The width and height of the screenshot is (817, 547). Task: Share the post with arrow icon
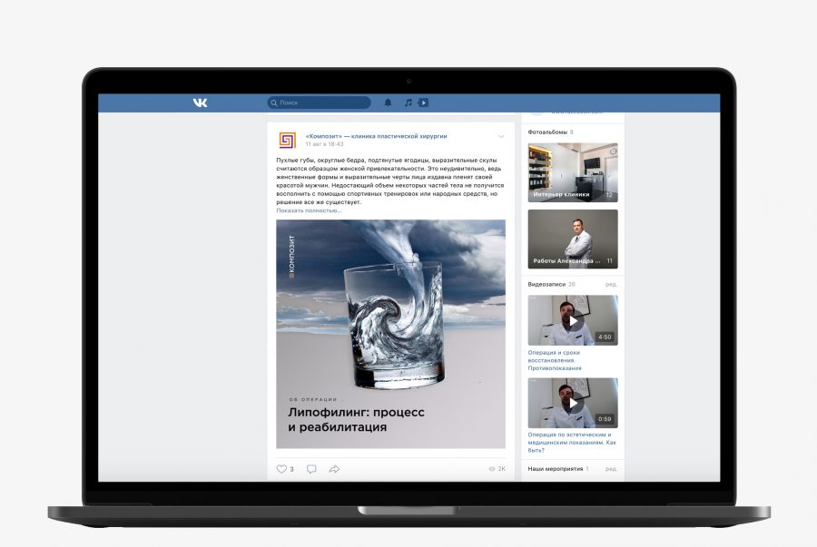(334, 469)
